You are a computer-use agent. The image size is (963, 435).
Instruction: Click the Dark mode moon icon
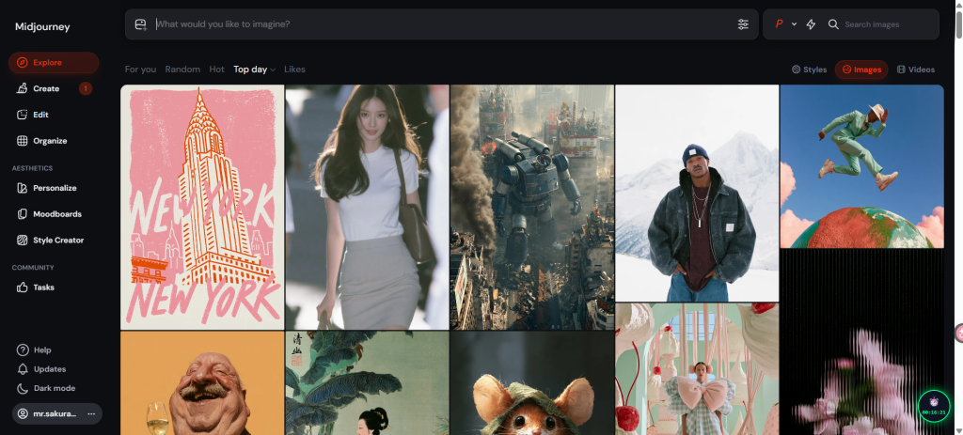pyautogui.click(x=23, y=388)
